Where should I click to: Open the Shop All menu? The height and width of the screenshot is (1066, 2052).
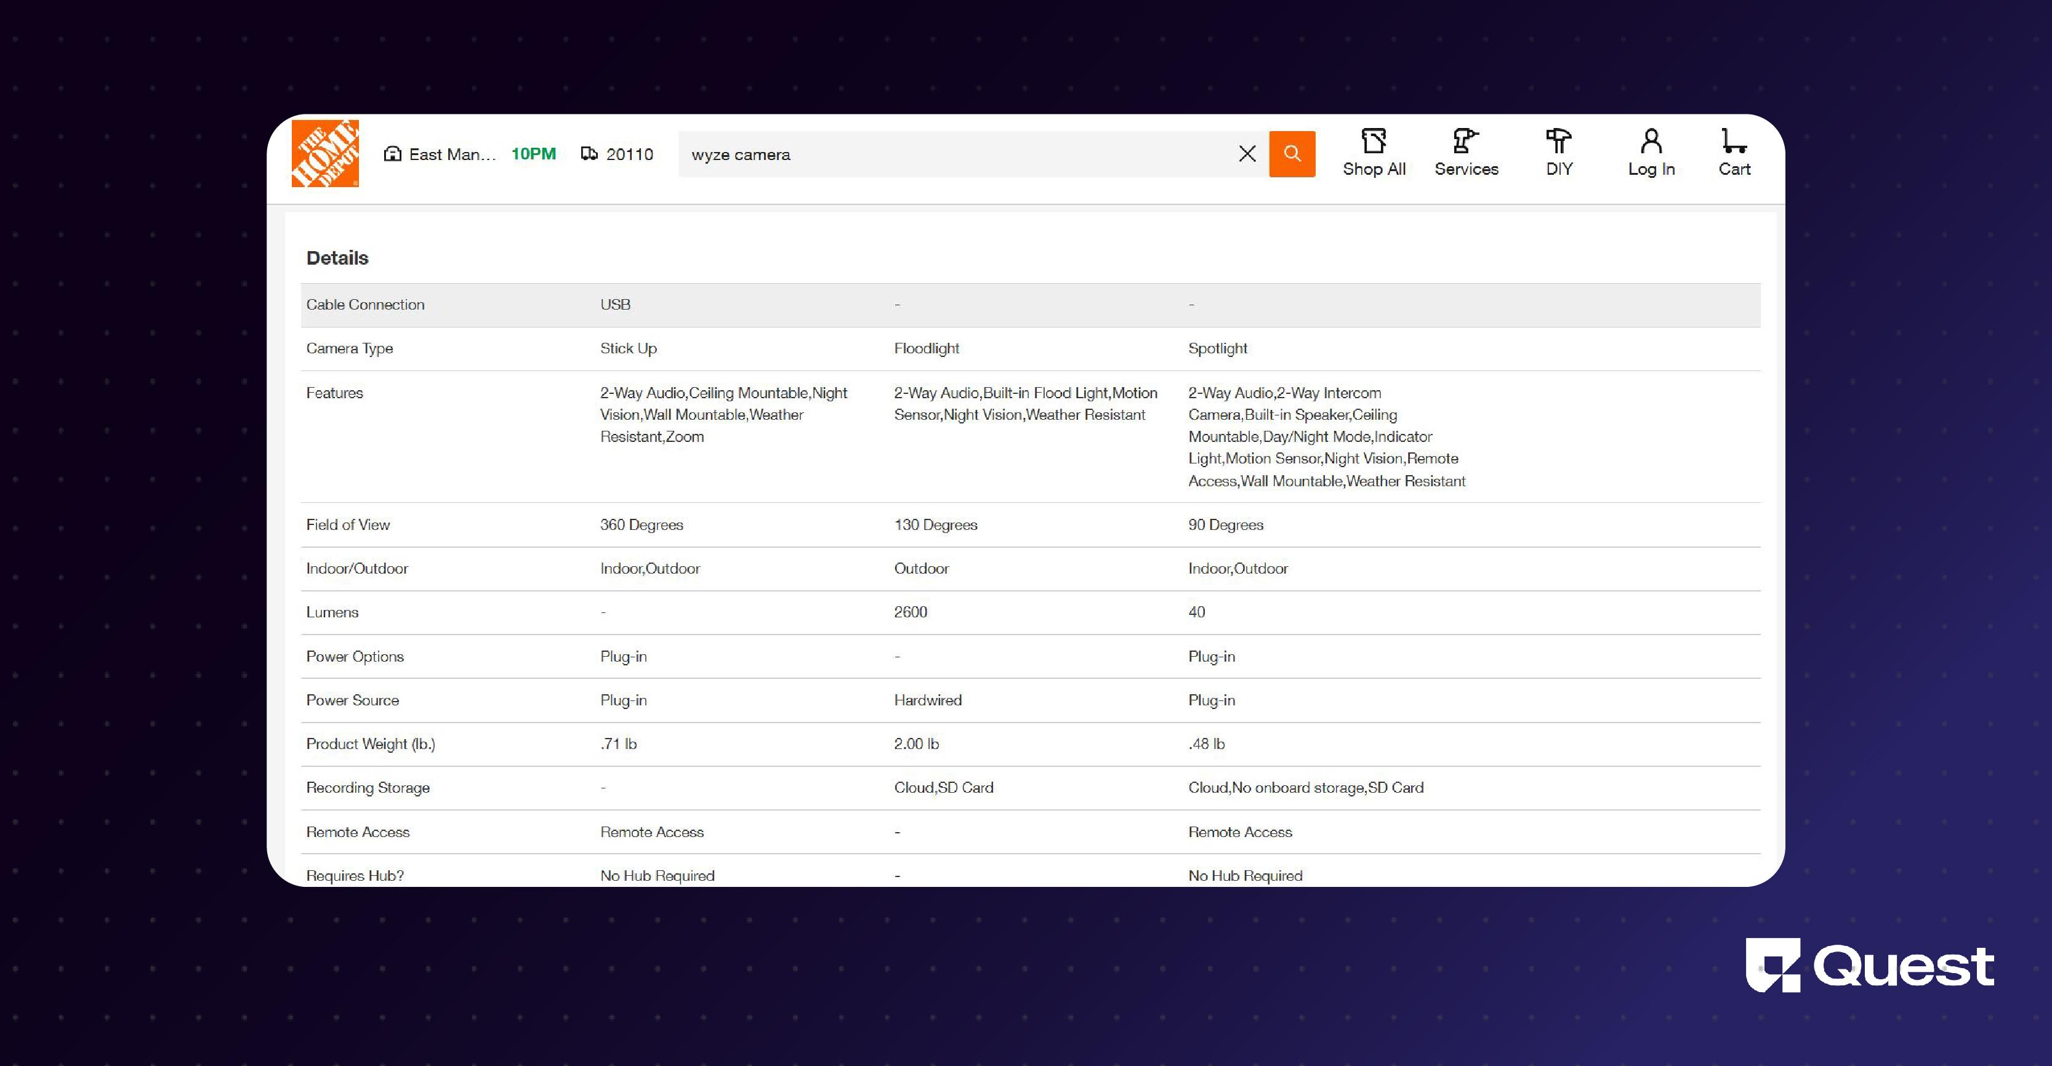click(1374, 153)
